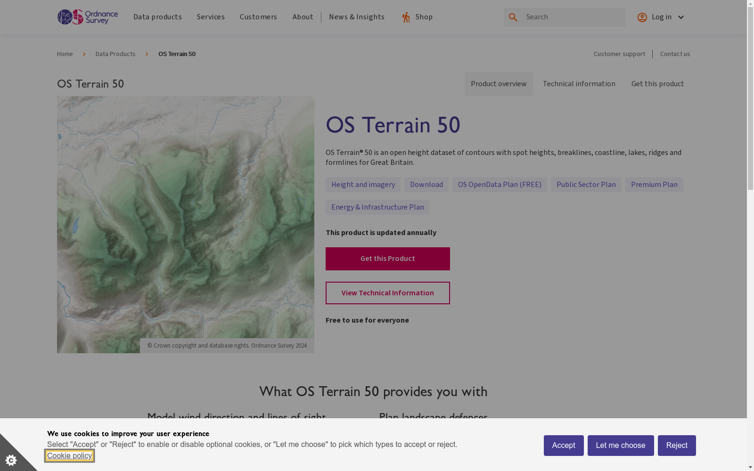The height and width of the screenshot is (471, 754).
Task: Open the Customers menu
Action: [x=258, y=17]
